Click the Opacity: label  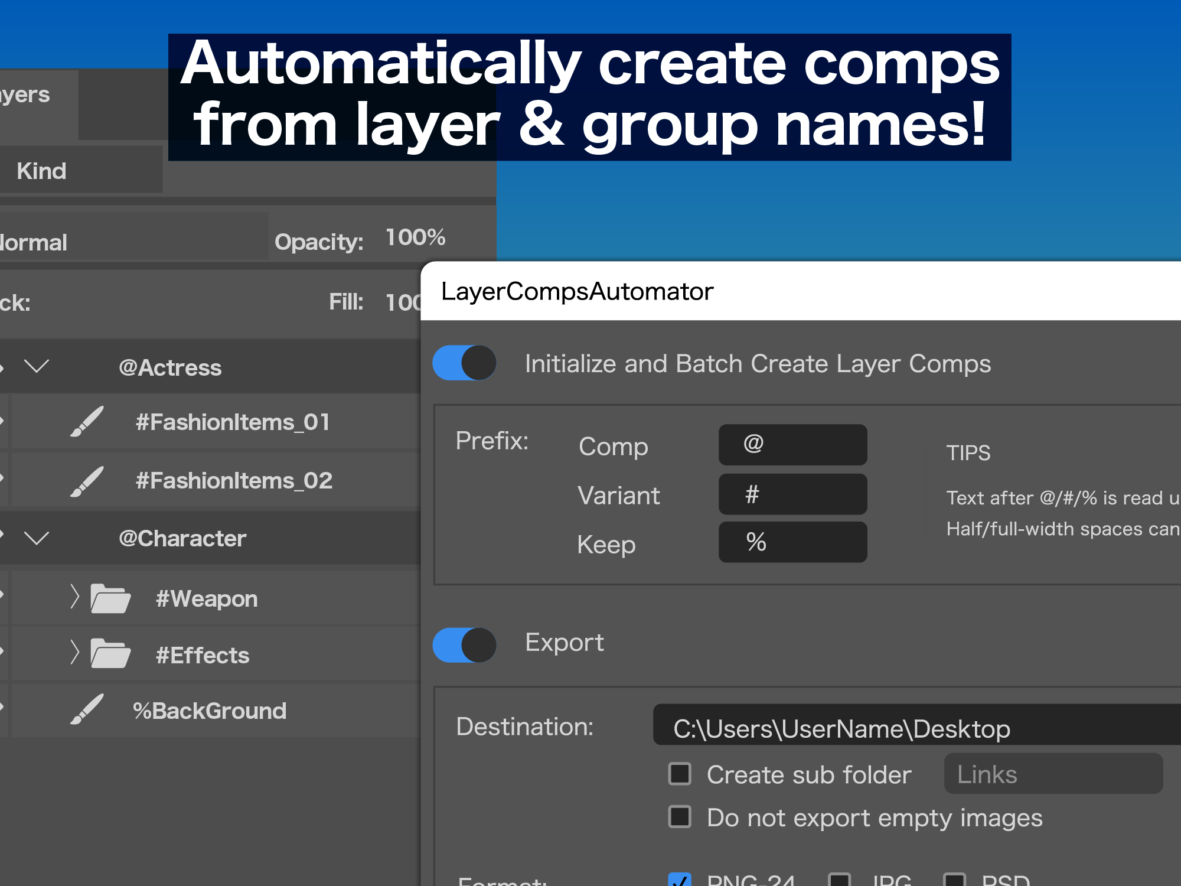click(319, 242)
